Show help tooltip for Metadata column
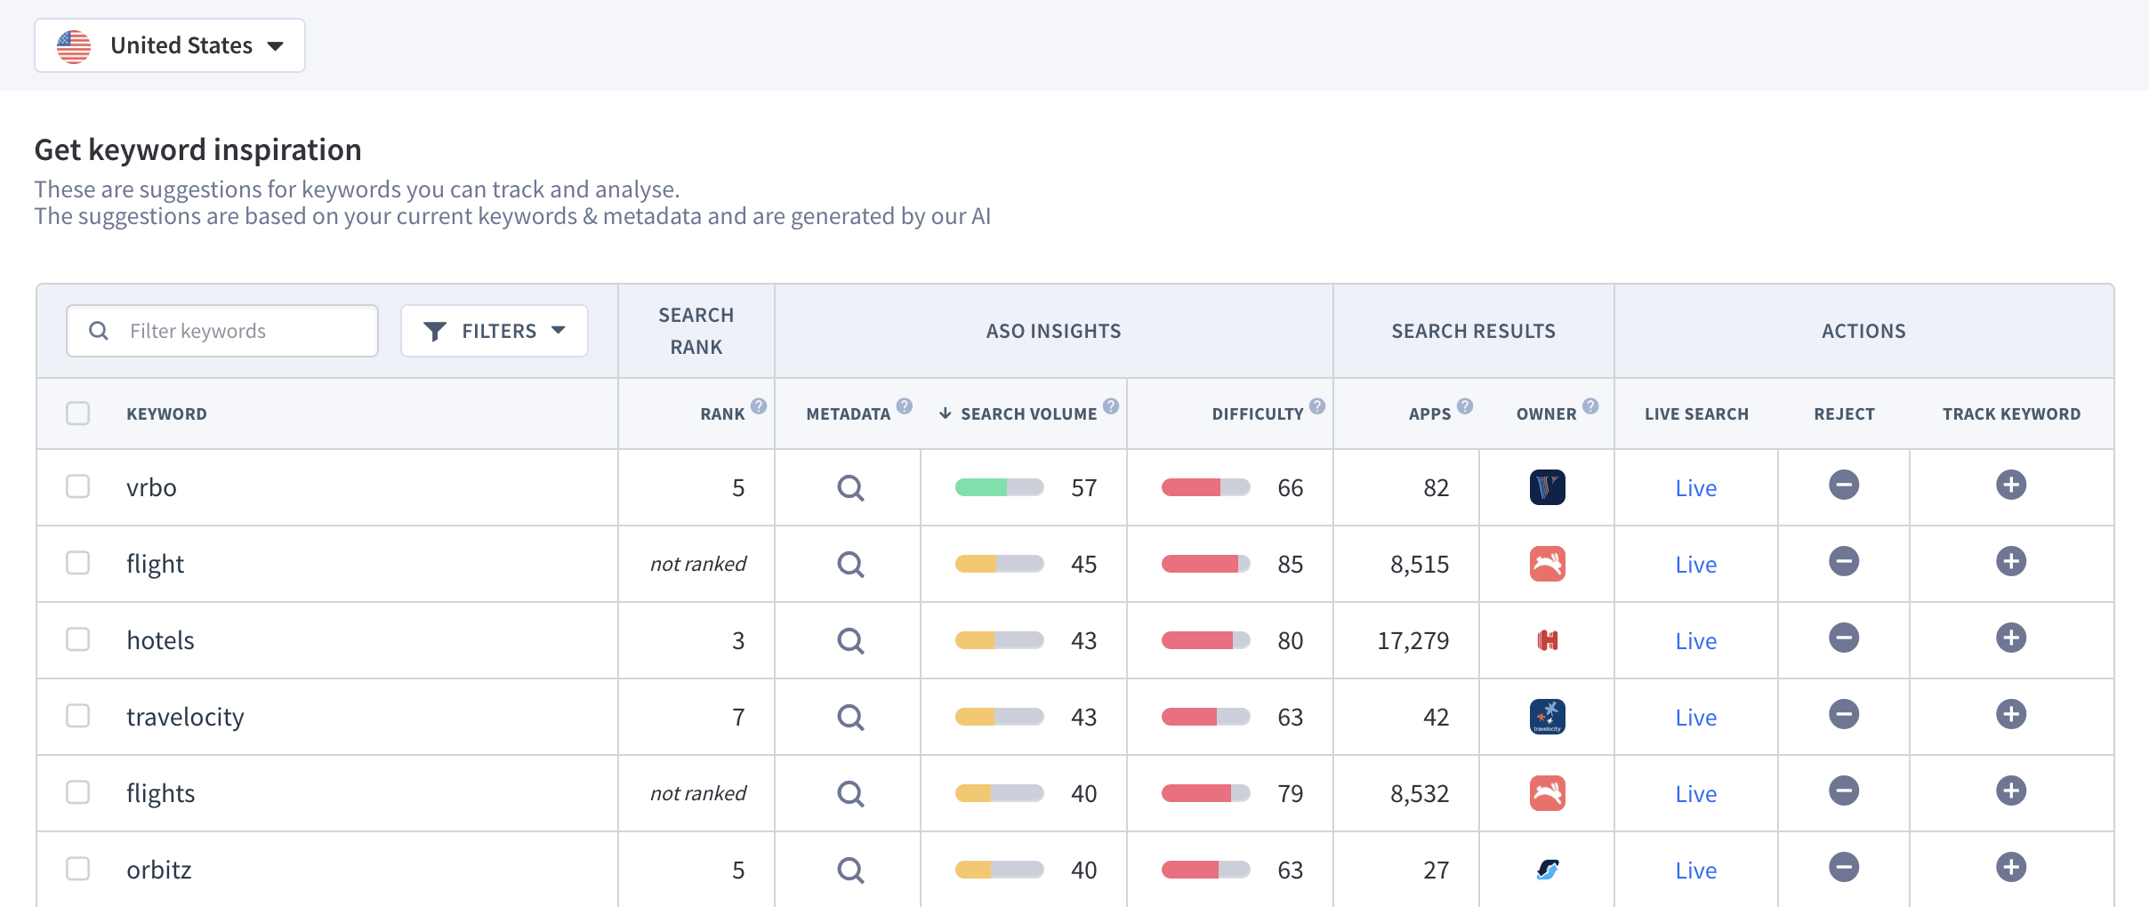Image resolution: width=2149 pixels, height=907 pixels. tap(905, 405)
